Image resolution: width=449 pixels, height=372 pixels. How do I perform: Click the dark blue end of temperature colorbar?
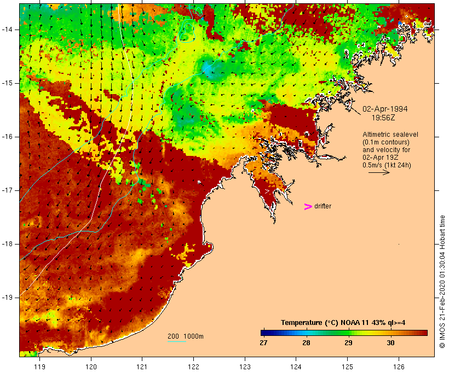(265, 333)
